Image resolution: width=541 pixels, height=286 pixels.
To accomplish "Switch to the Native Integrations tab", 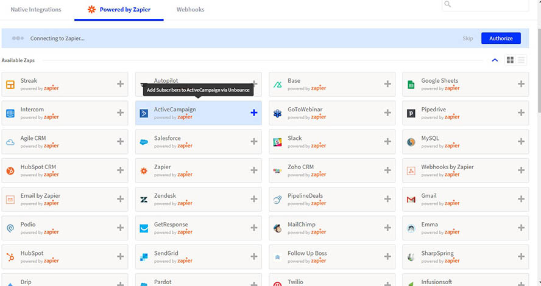I will point(36,10).
